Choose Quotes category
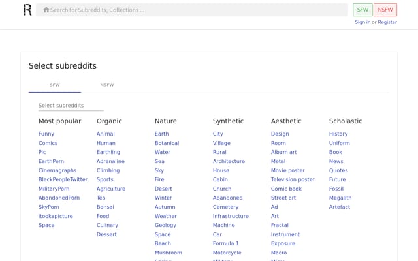The width and height of the screenshot is (418, 261). point(338,170)
